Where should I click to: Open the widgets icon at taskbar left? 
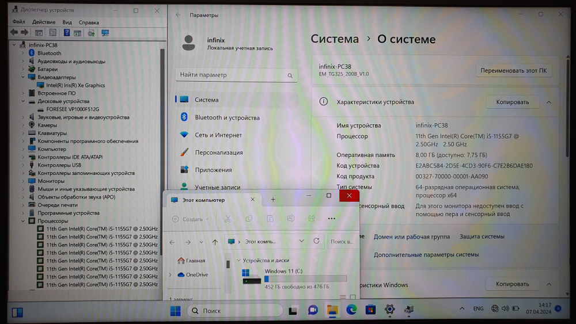click(17, 312)
